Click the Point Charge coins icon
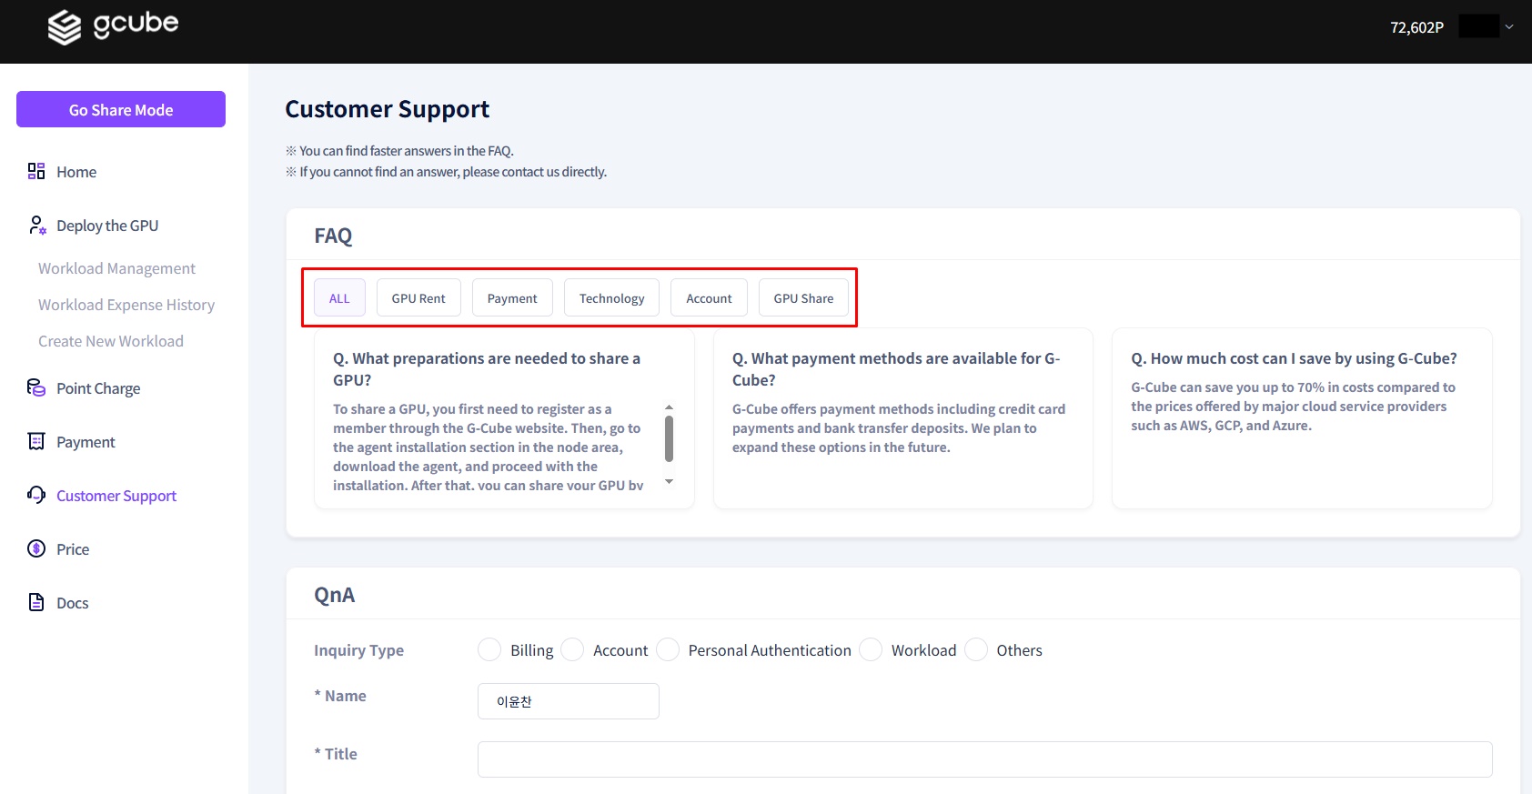The image size is (1532, 794). (x=36, y=387)
